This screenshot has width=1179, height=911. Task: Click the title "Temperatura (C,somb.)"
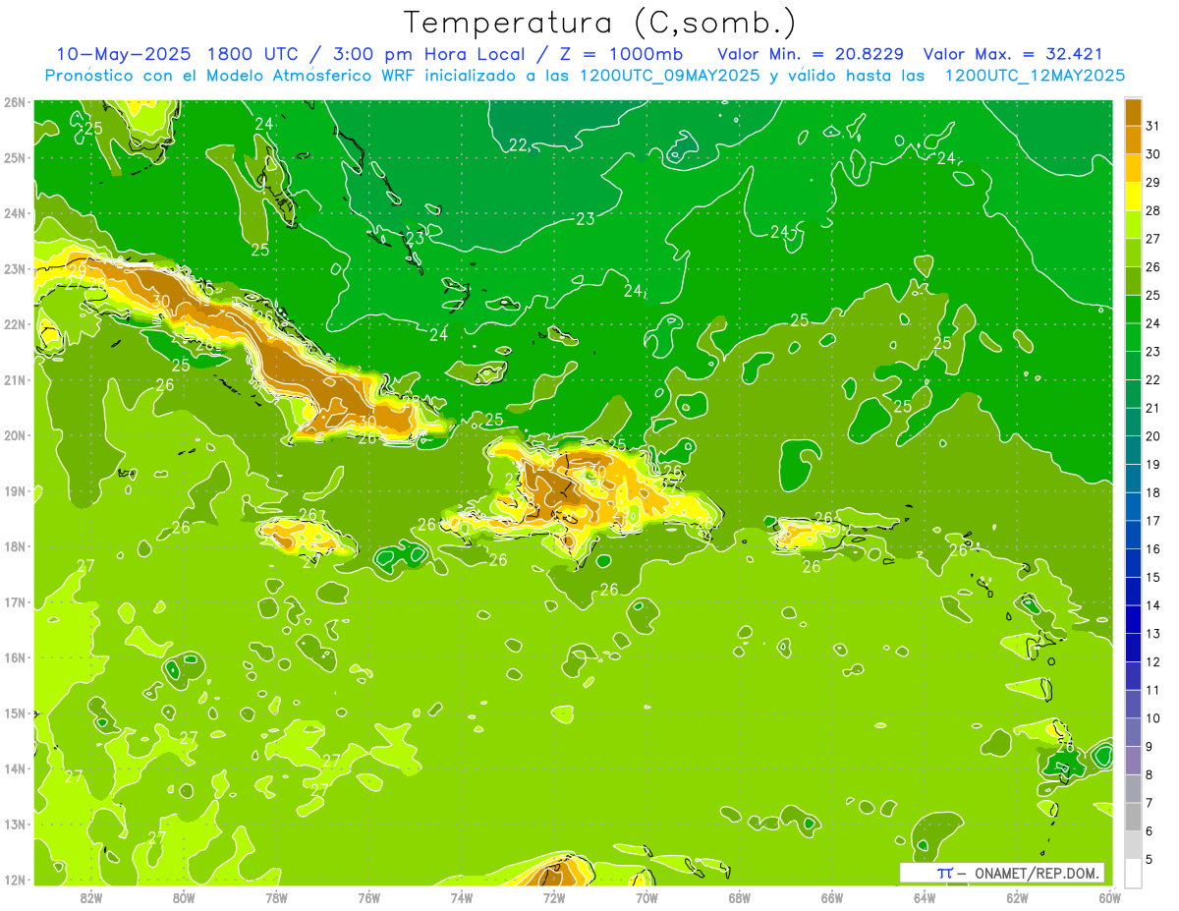600,22
